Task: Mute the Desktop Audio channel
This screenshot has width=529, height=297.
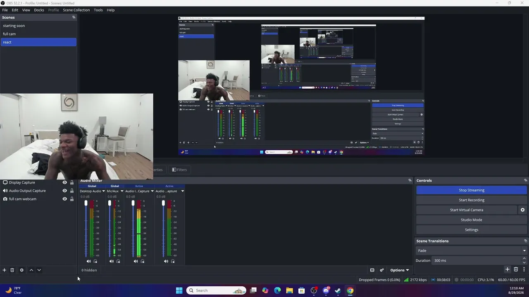Action: coord(88,261)
